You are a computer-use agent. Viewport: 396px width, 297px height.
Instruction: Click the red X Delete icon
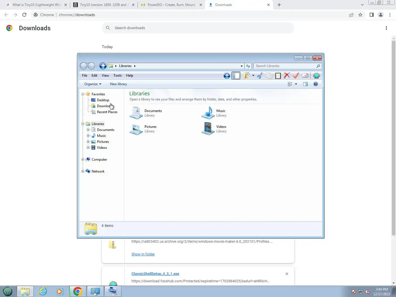click(287, 76)
